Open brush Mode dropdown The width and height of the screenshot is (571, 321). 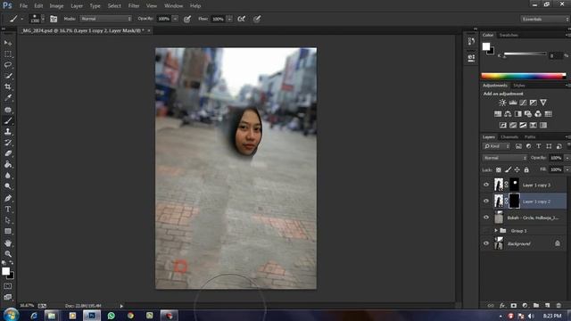coord(105,19)
